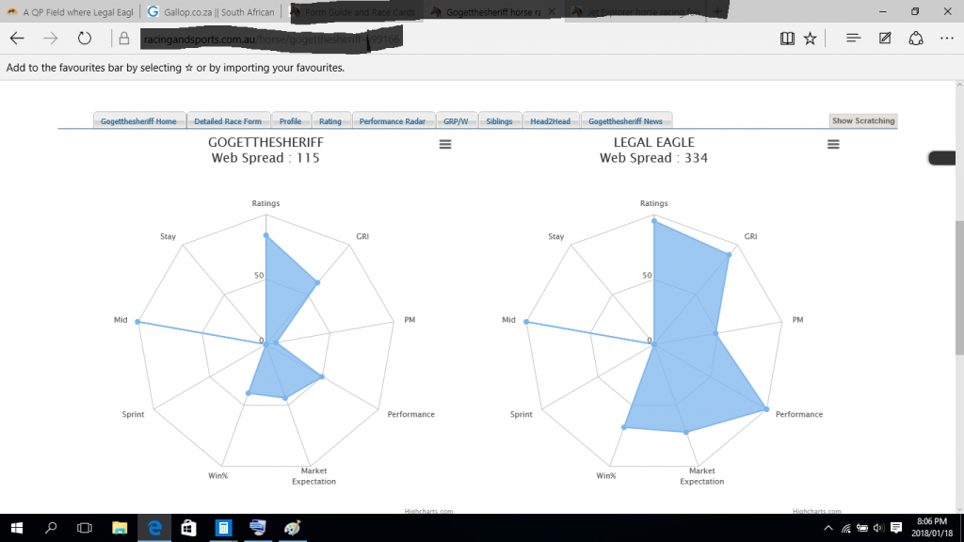964x542 pixels.
Task: Open the Head2Head tab
Action: (x=551, y=121)
